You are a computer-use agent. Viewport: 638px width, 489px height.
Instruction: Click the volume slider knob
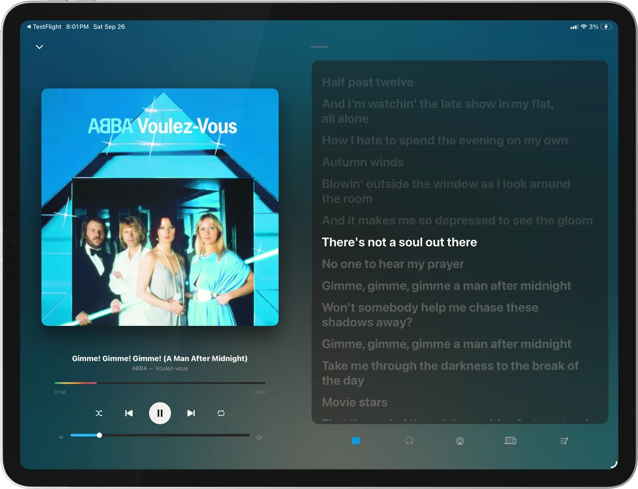99,435
